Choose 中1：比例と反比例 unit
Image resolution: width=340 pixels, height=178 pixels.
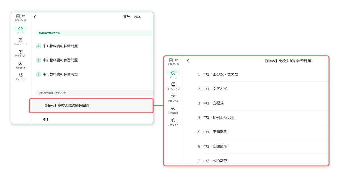pyautogui.click(x=219, y=118)
